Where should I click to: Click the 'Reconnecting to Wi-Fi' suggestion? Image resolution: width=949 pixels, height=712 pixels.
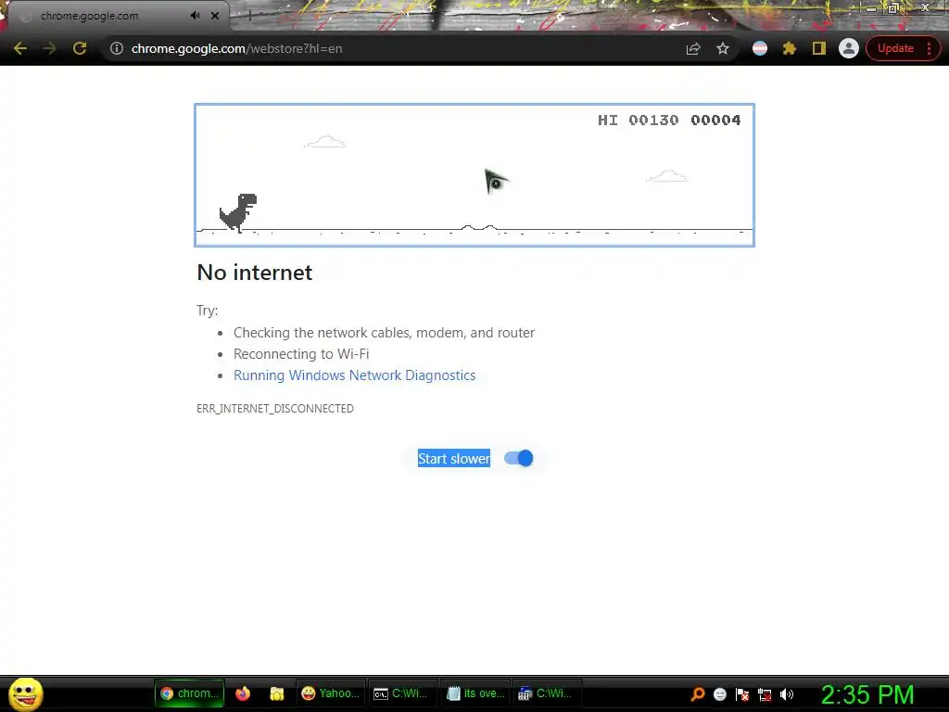tap(301, 354)
